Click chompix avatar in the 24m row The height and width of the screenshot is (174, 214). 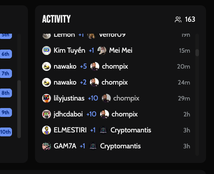pyautogui.click(x=94, y=82)
